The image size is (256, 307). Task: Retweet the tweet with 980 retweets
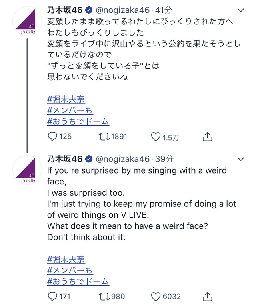(104, 297)
